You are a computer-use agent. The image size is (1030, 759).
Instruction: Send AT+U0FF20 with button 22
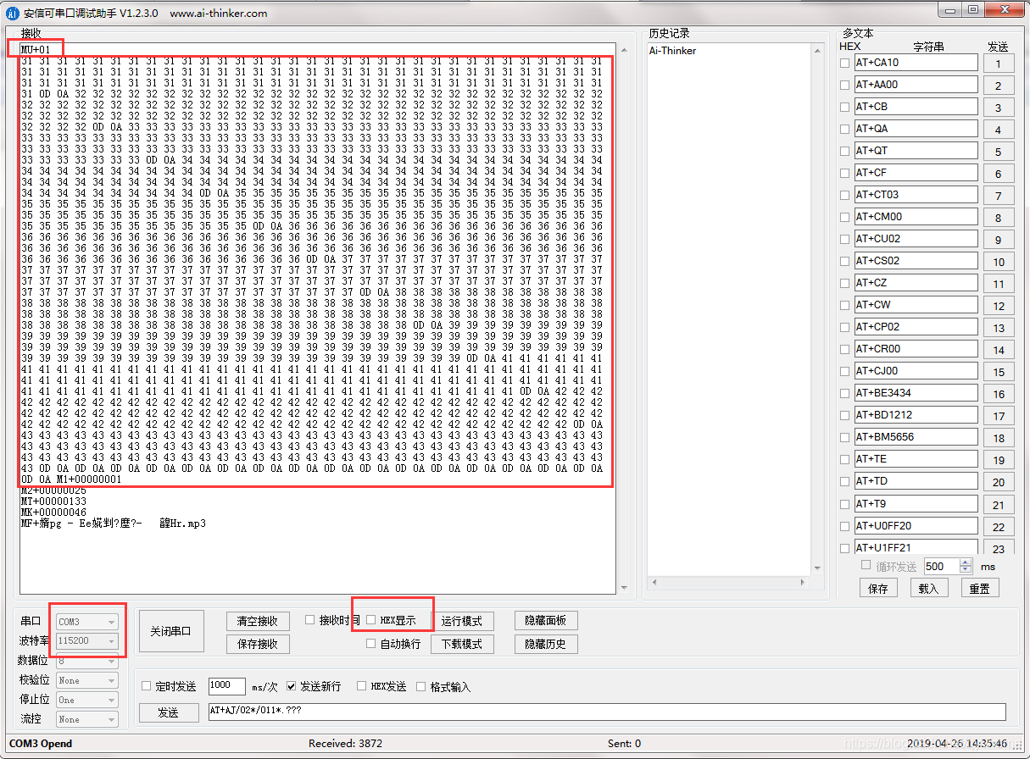pos(998,527)
